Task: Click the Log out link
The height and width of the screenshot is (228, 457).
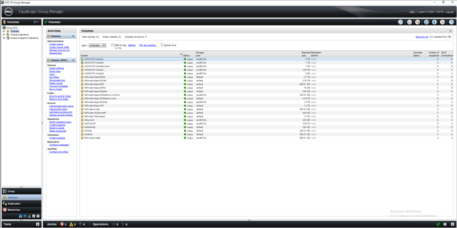Action: 449,12
